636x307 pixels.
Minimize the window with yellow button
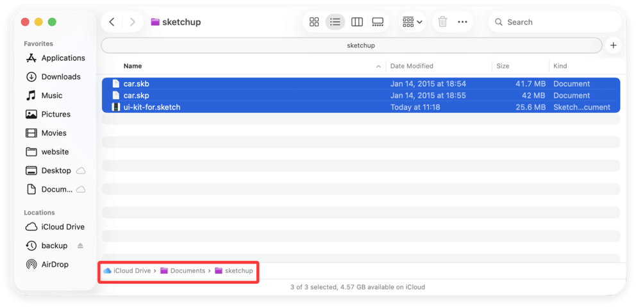pyautogui.click(x=38, y=22)
